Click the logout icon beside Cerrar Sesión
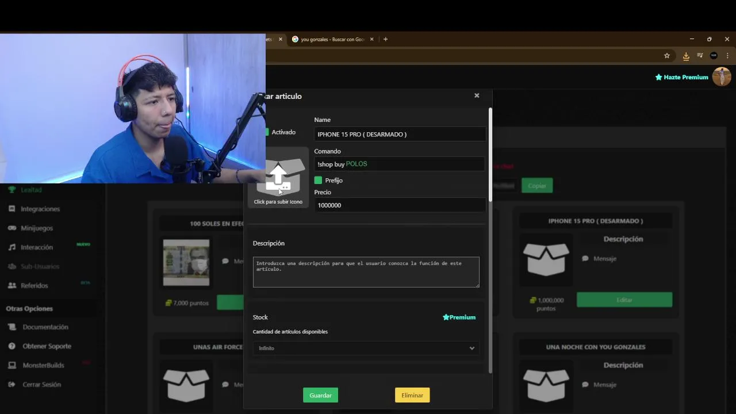Viewport: 736px width, 414px height. pos(11,385)
